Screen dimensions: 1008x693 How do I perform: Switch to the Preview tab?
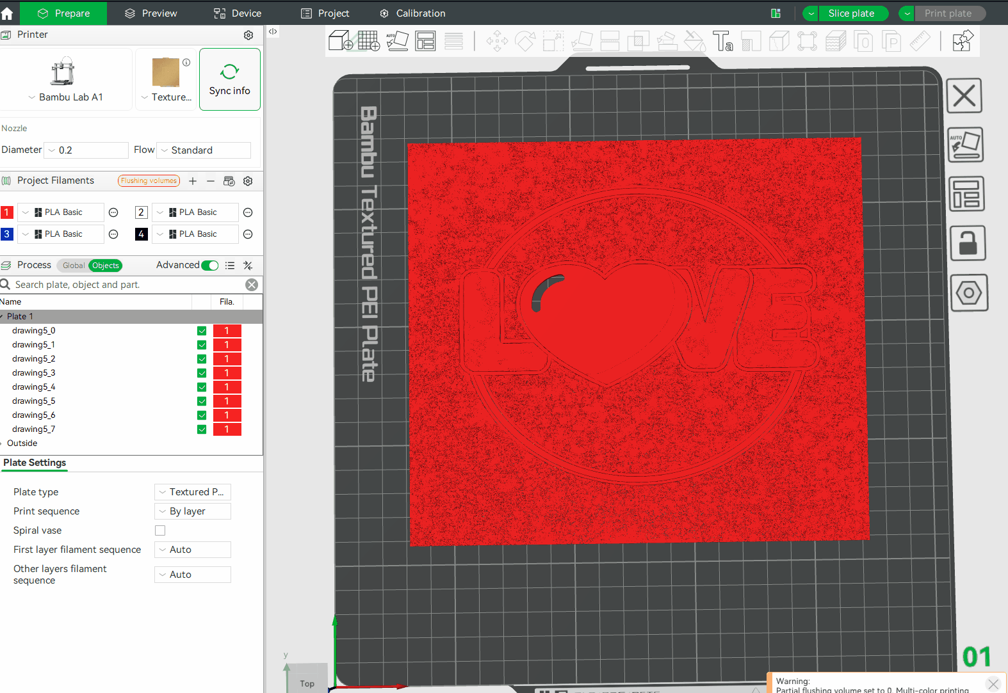point(150,13)
